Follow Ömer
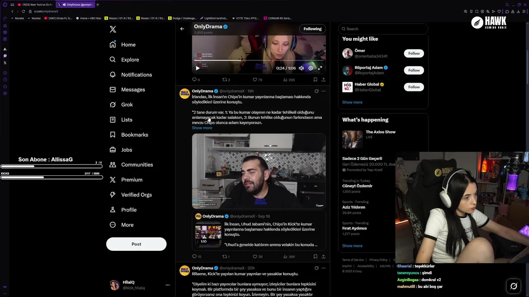Screen dimensions: 529x297 click(x=414, y=53)
